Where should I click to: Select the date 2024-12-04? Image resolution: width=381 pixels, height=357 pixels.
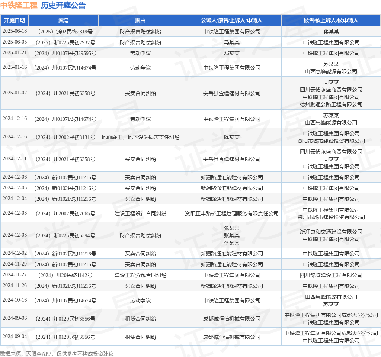15,199
